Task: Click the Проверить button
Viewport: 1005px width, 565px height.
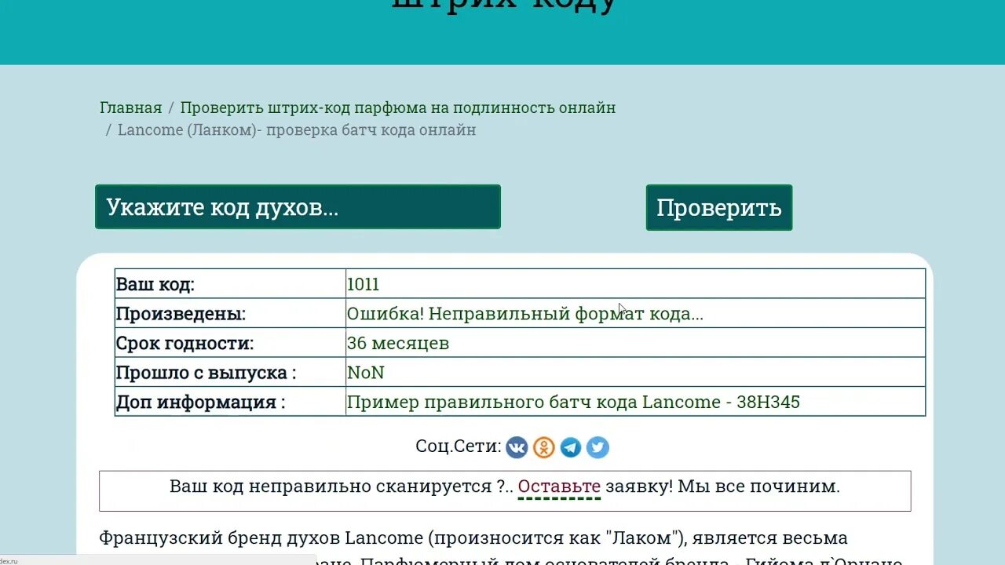Action: coord(719,207)
